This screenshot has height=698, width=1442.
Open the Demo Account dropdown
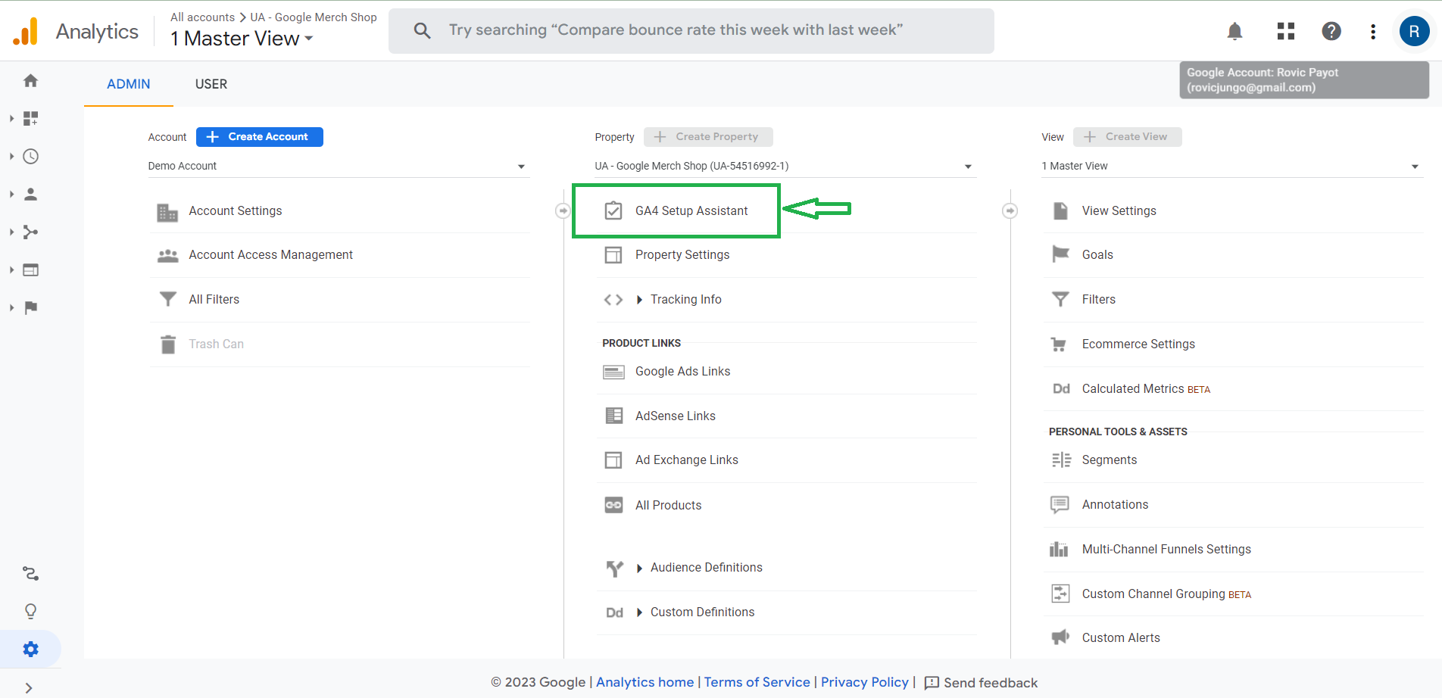coord(338,166)
